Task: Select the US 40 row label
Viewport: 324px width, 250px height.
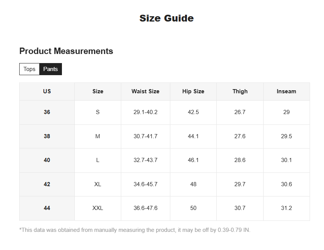Action: click(x=47, y=160)
